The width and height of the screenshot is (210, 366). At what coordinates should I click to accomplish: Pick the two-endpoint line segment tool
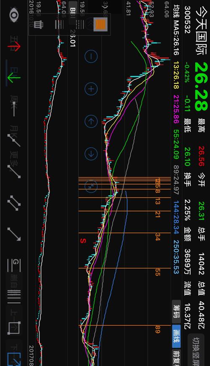(x=14, y=172)
